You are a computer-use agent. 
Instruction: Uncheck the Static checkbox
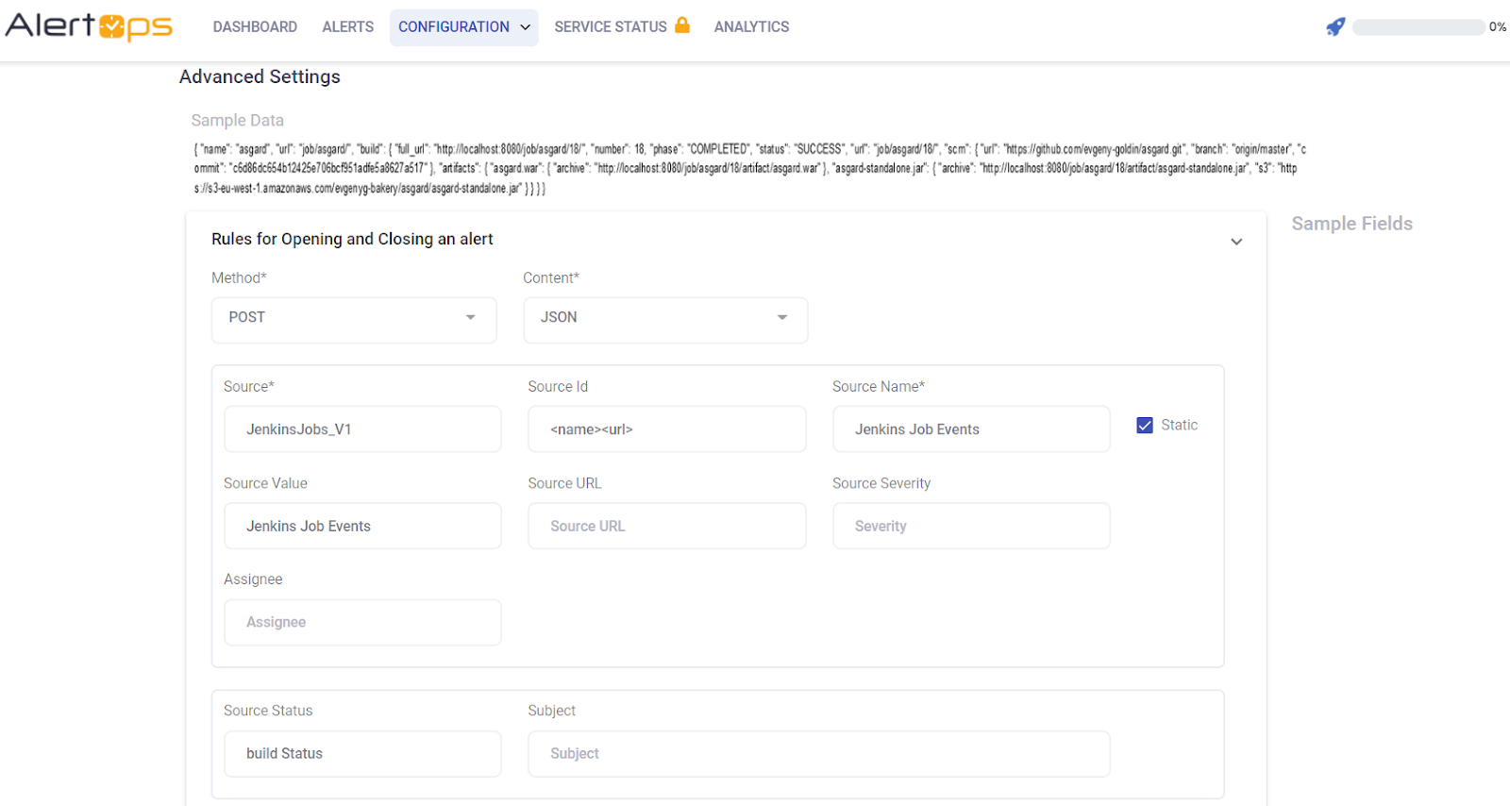click(x=1145, y=426)
